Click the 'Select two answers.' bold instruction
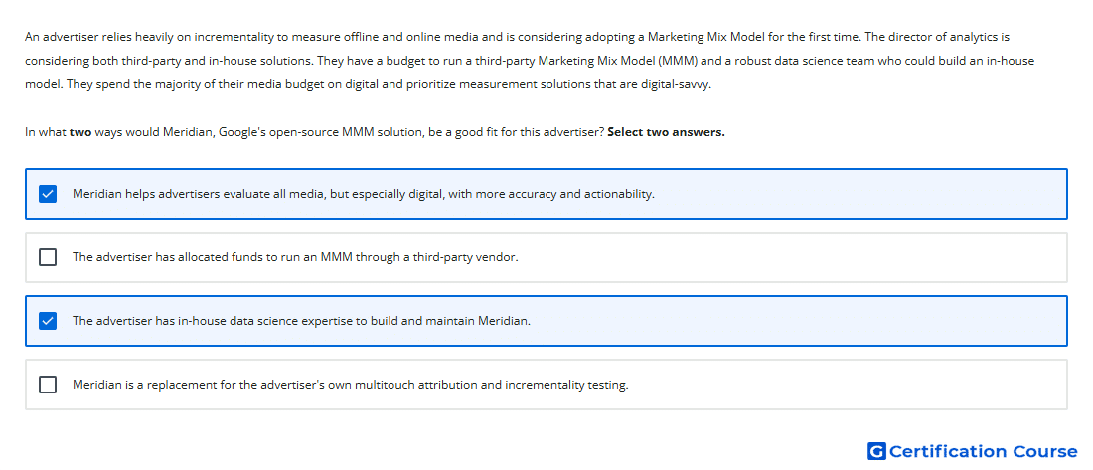The image size is (1093, 470). 666,132
